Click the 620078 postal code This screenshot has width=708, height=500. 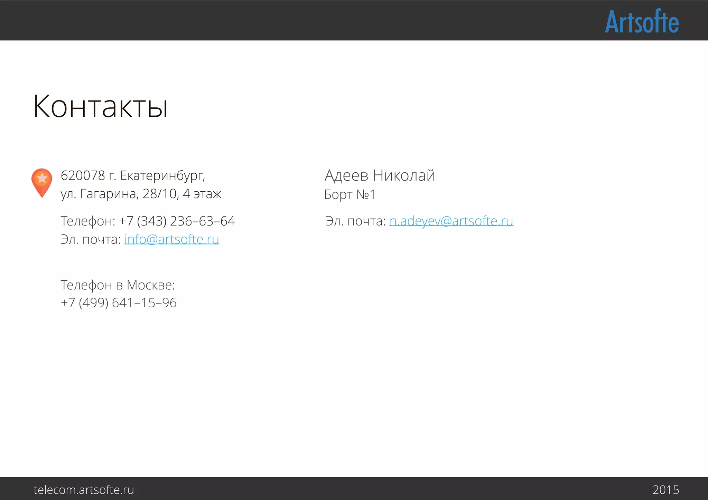click(x=83, y=176)
